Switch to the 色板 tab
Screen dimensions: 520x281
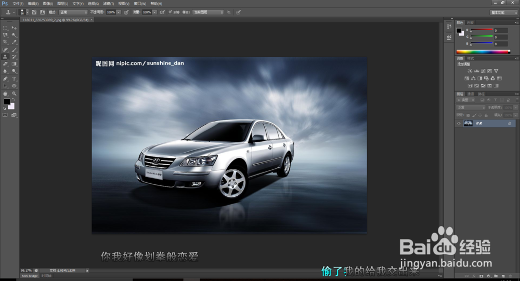click(470, 22)
